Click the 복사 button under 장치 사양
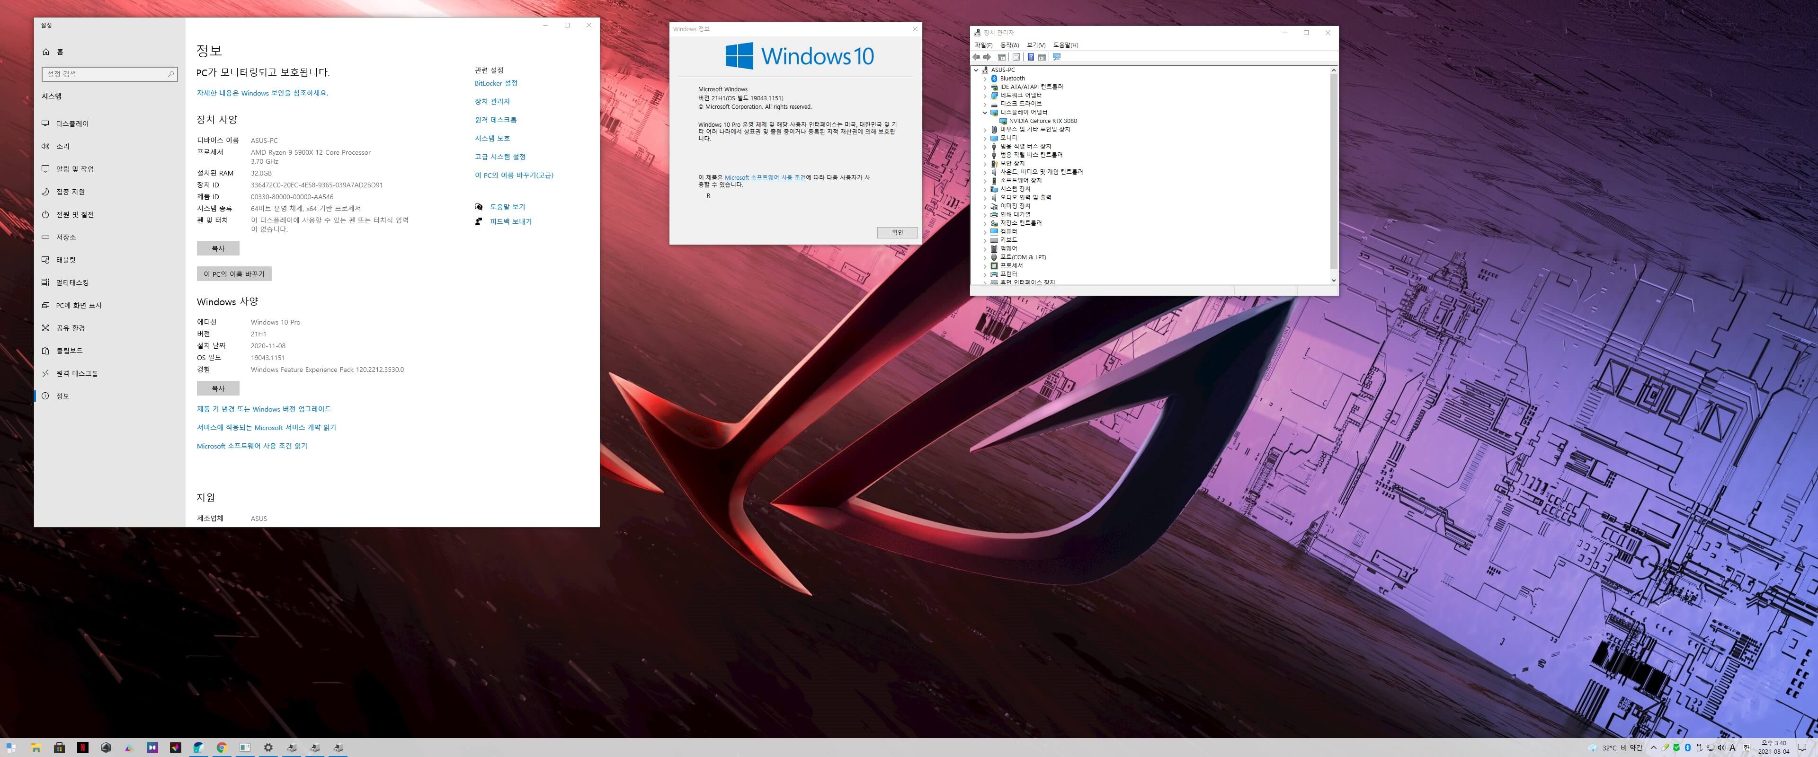 click(218, 248)
